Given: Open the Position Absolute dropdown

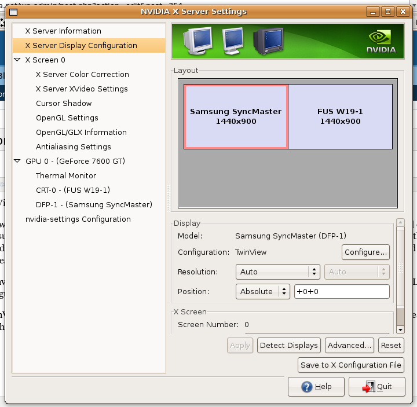Looking at the screenshot, I should tap(262, 292).
